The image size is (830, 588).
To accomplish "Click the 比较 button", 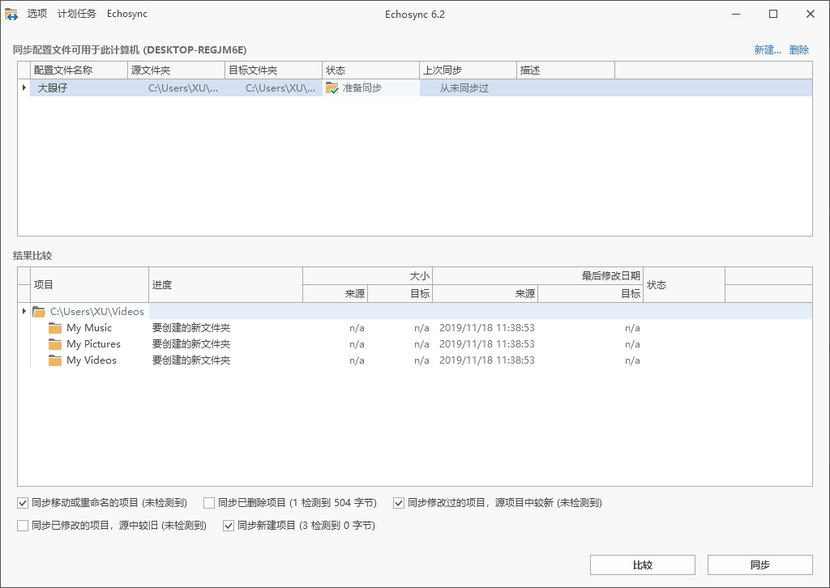I will pyautogui.click(x=643, y=565).
